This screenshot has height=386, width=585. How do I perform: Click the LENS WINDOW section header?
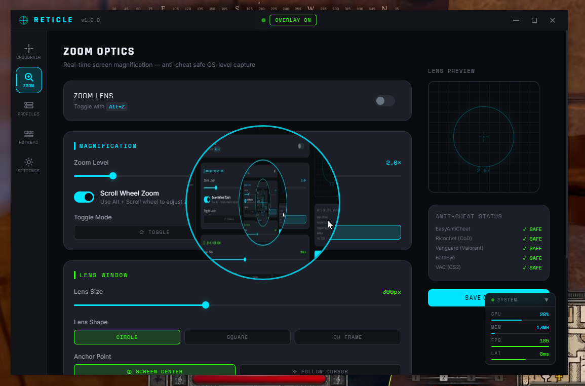pyautogui.click(x=104, y=275)
